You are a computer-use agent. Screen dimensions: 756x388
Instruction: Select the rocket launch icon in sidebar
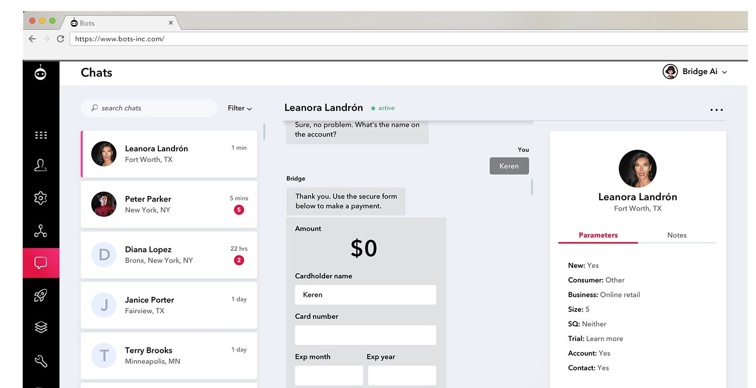pyautogui.click(x=41, y=295)
